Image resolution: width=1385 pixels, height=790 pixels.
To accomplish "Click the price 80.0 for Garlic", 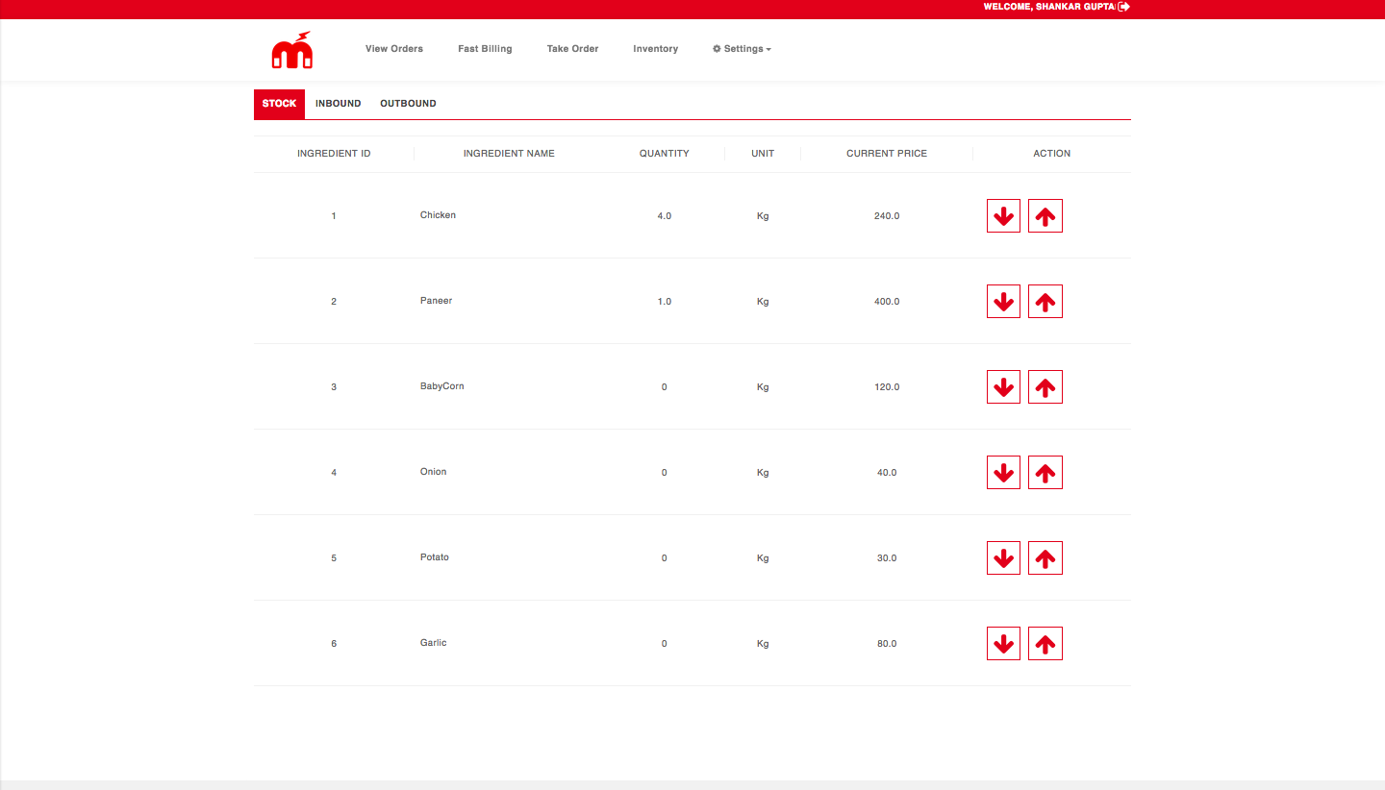I will click(887, 644).
